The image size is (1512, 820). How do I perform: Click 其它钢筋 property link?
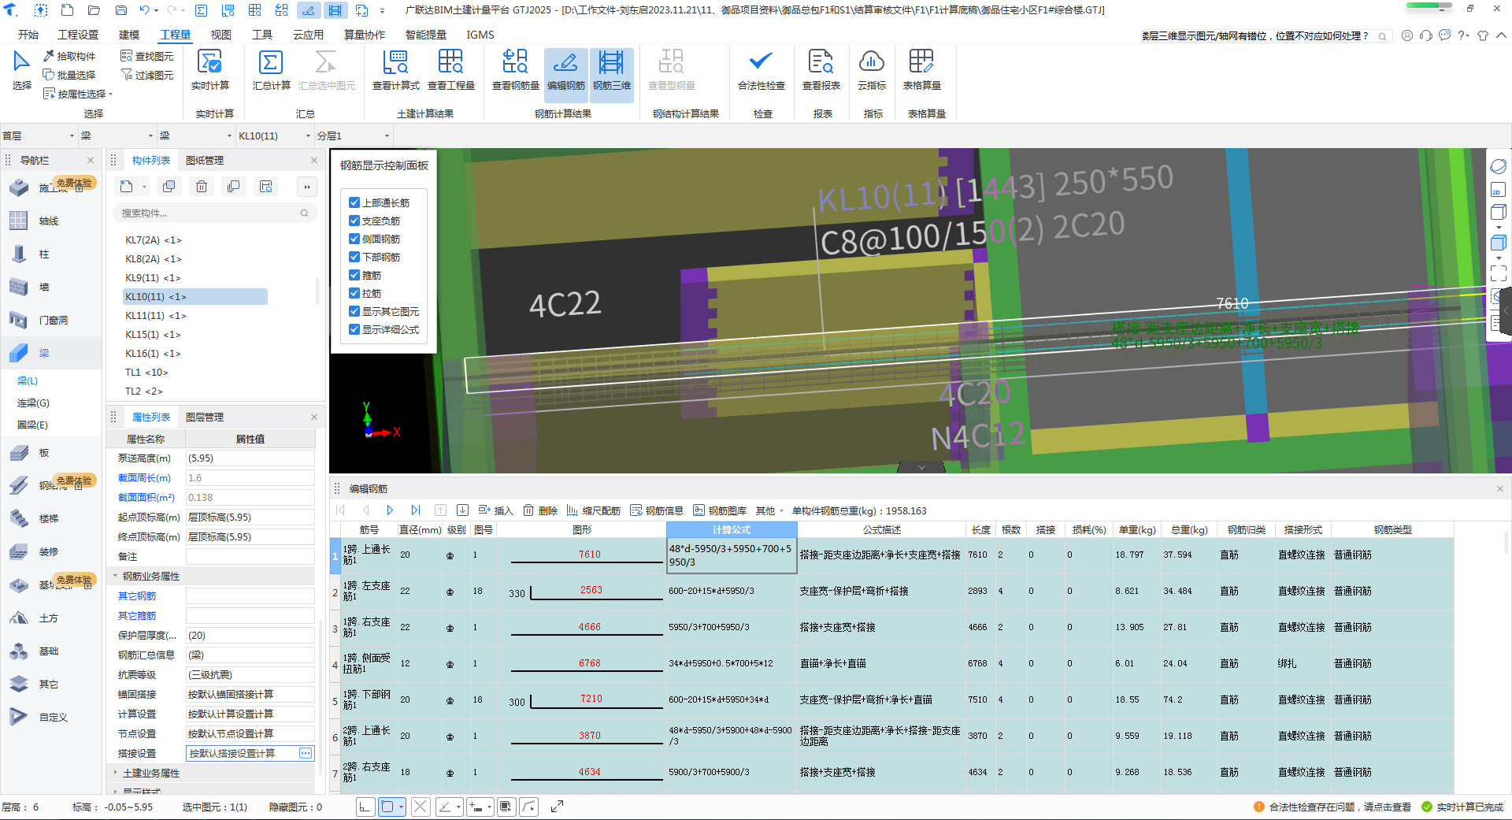[x=137, y=596]
